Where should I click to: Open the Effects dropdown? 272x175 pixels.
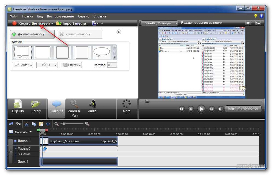71,65
